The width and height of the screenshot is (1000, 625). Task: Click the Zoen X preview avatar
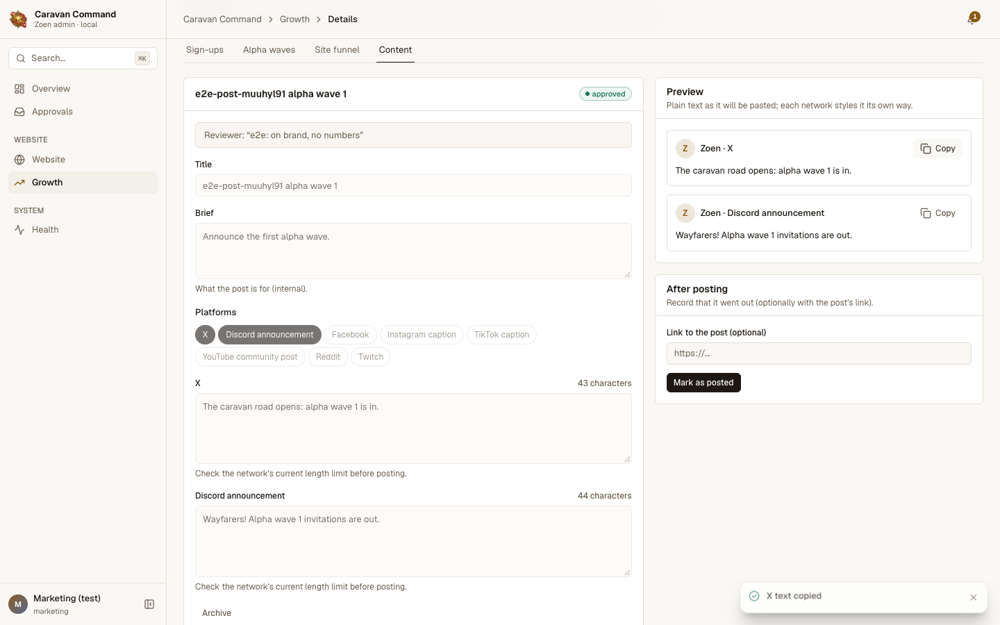tap(685, 149)
